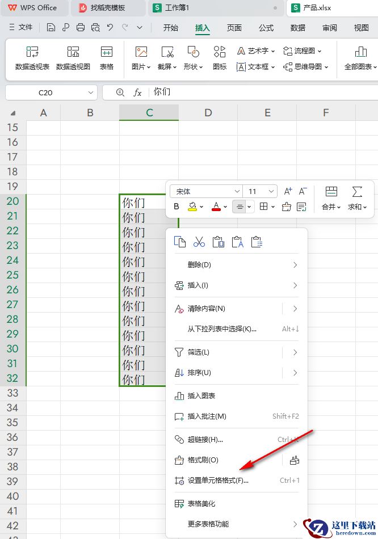Click the Table (表格) icon
This screenshot has height=539, width=378.
tap(107, 58)
